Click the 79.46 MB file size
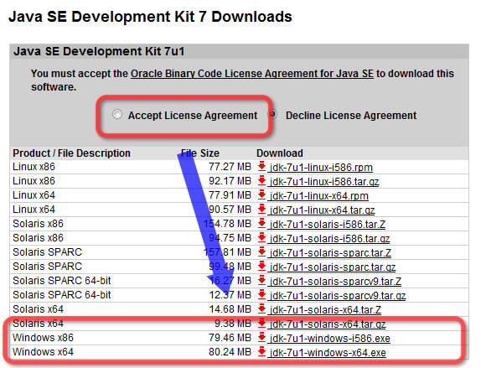 (230, 338)
